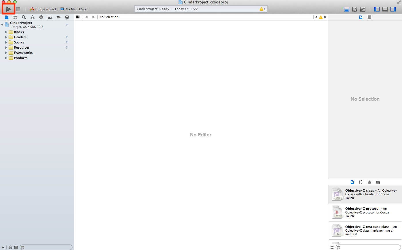The image size is (402, 250).
Task: Enter full screen via title bar arrows
Action: 399,2
